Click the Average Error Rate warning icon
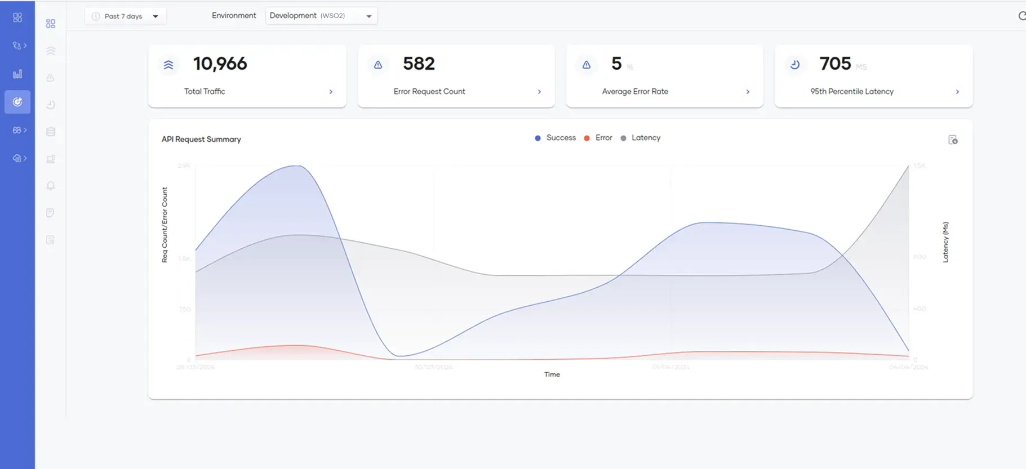Viewport: 1026px width, 469px height. 587,65
